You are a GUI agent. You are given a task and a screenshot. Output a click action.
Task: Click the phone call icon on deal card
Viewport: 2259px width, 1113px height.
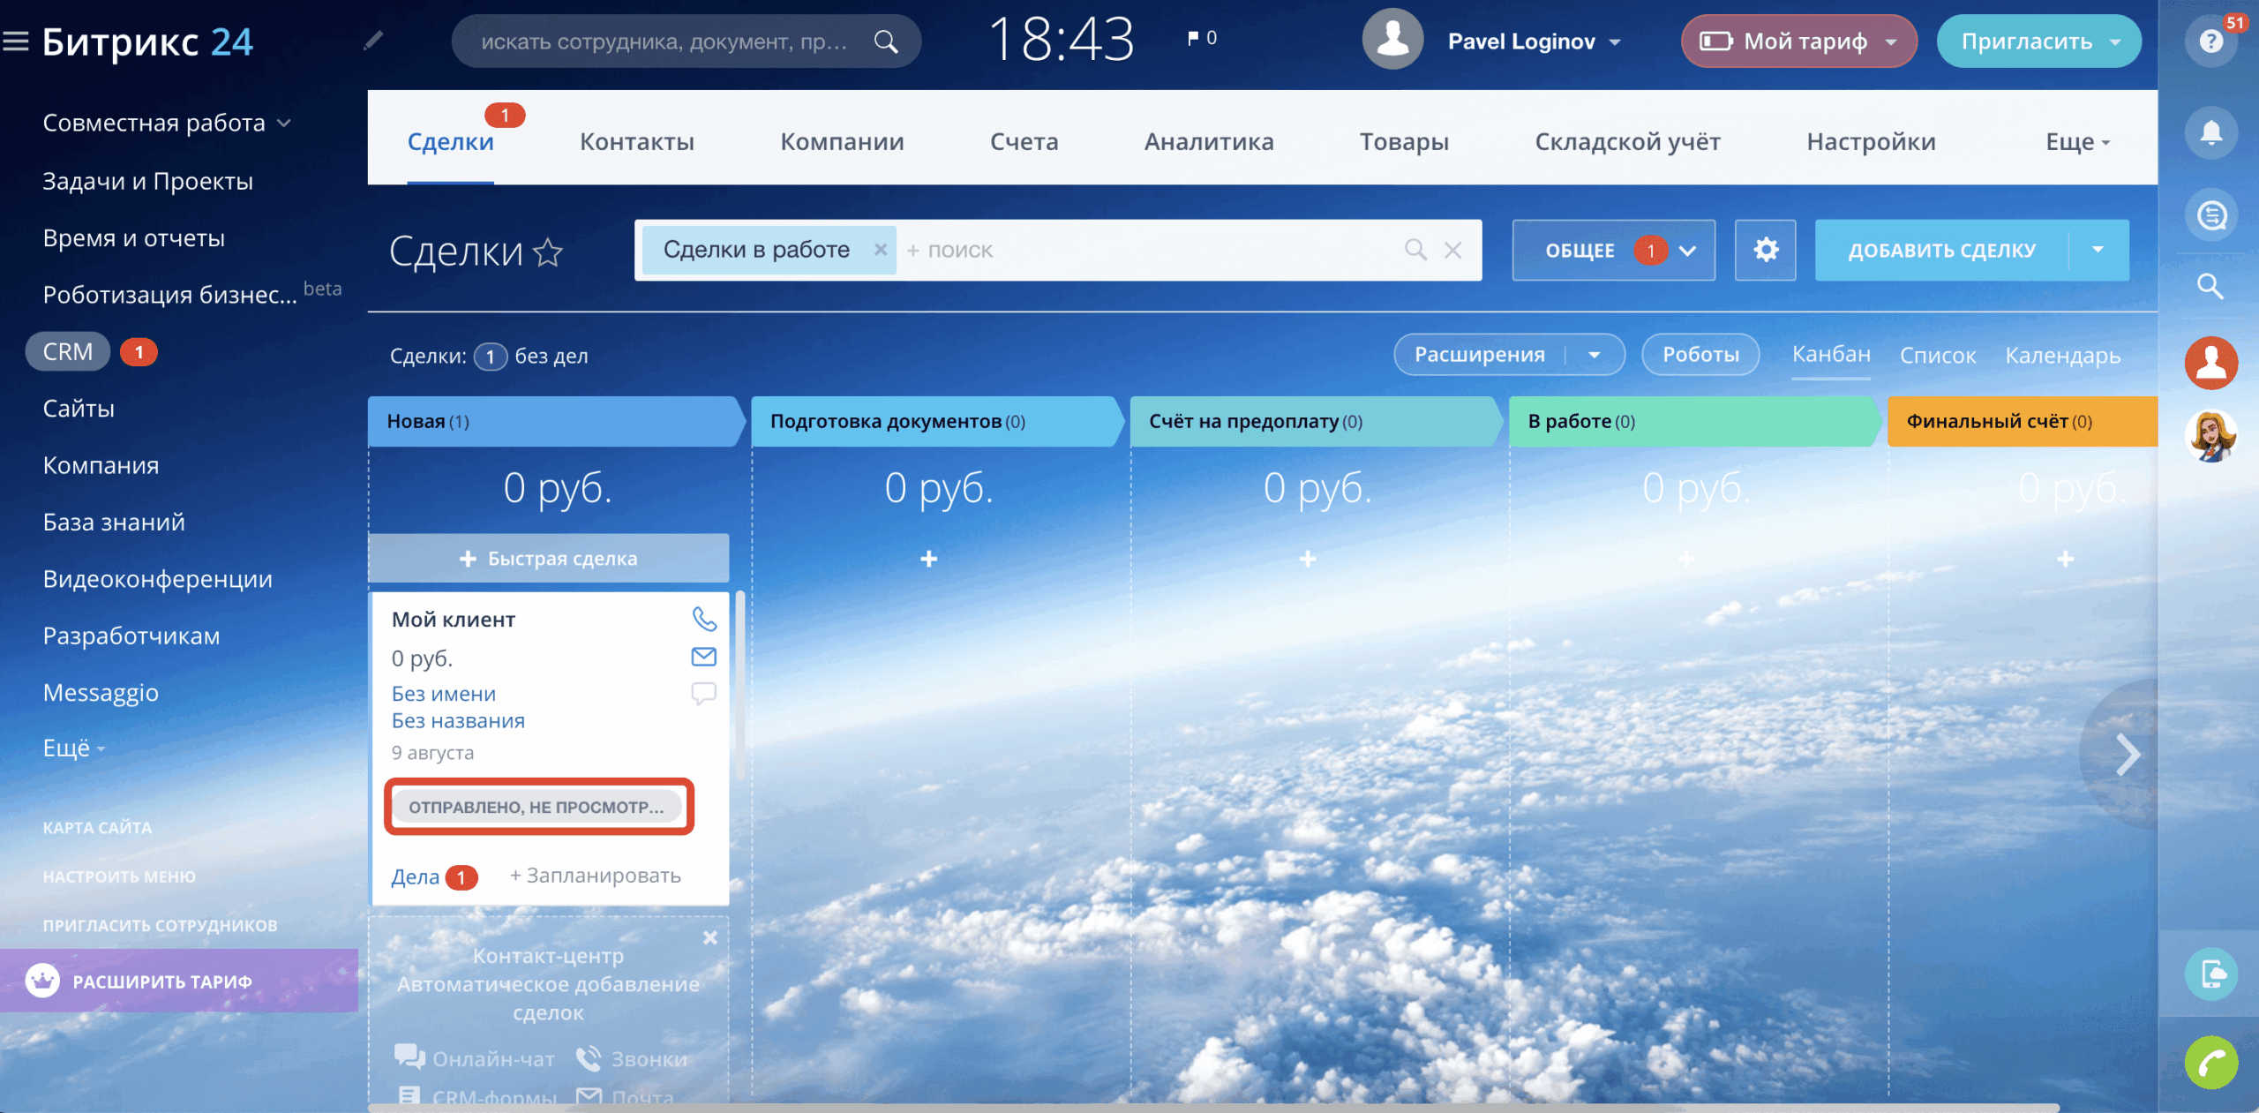tap(703, 619)
